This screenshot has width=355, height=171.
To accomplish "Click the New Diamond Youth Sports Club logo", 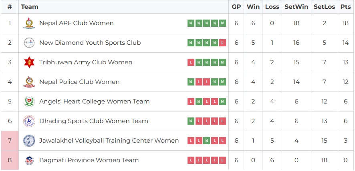I will pos(29,43).
